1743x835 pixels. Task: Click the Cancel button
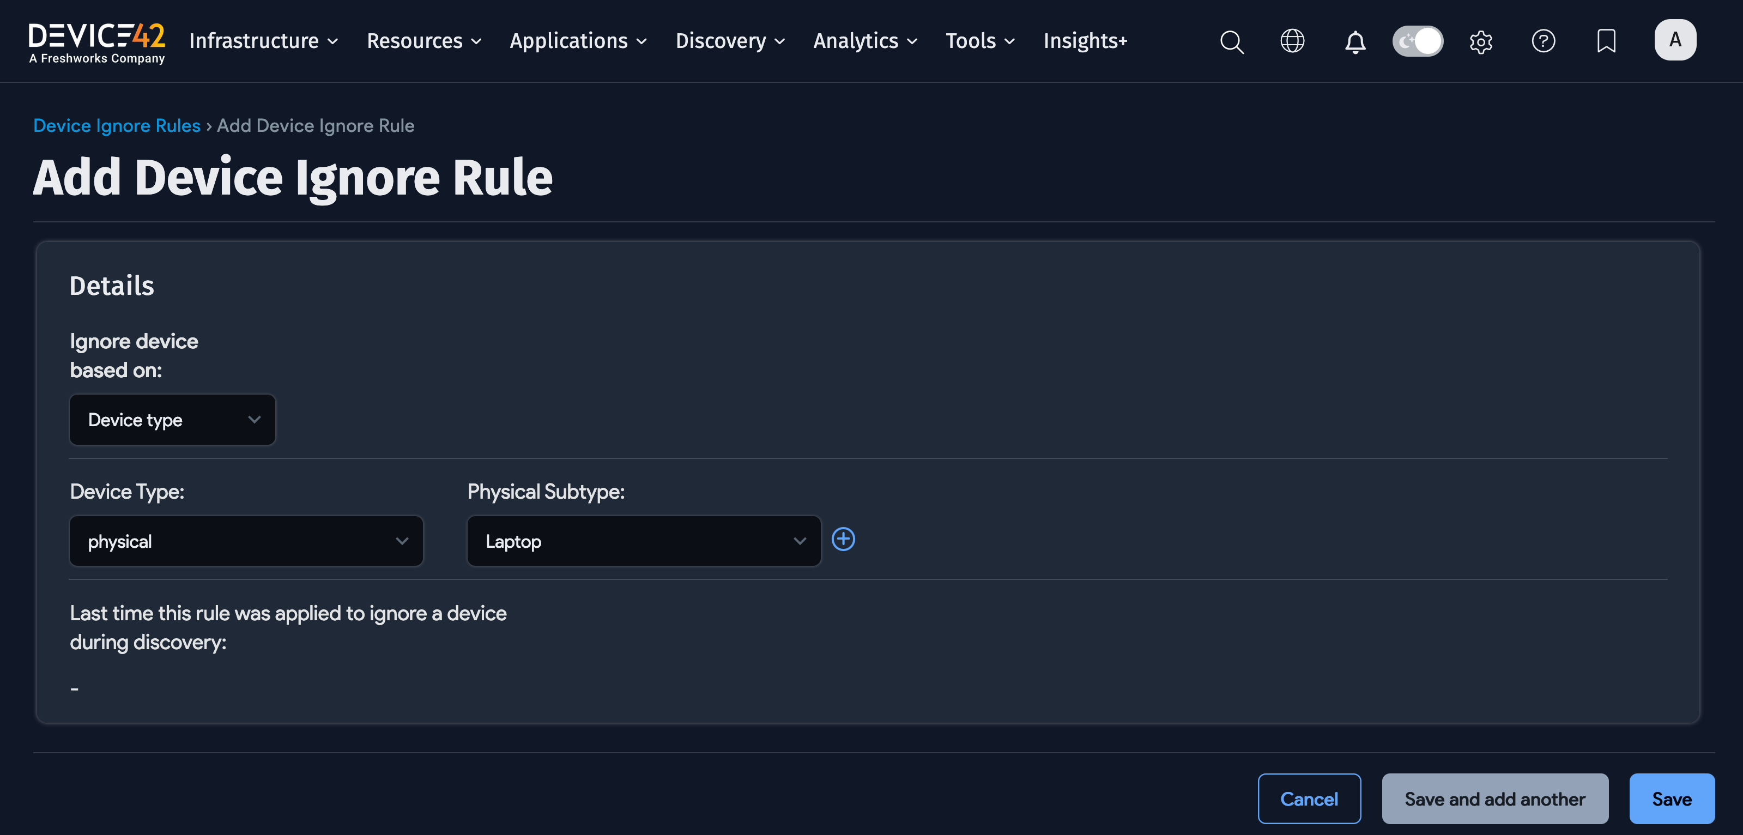pos(1309,799)
